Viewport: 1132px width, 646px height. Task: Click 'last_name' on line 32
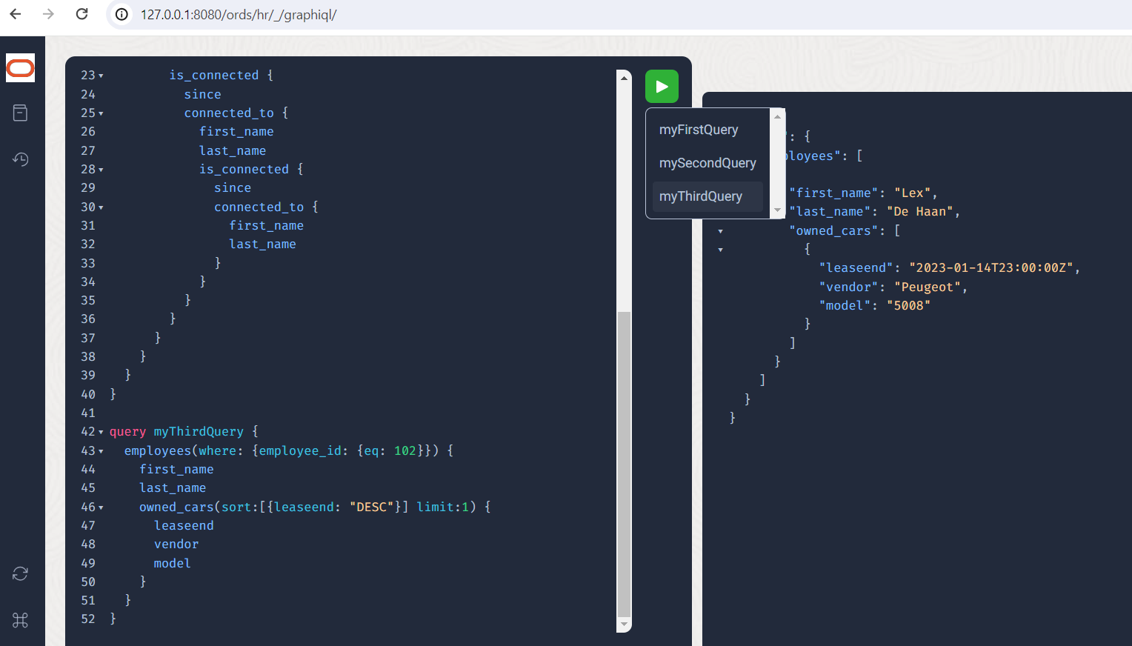[262, 244]
